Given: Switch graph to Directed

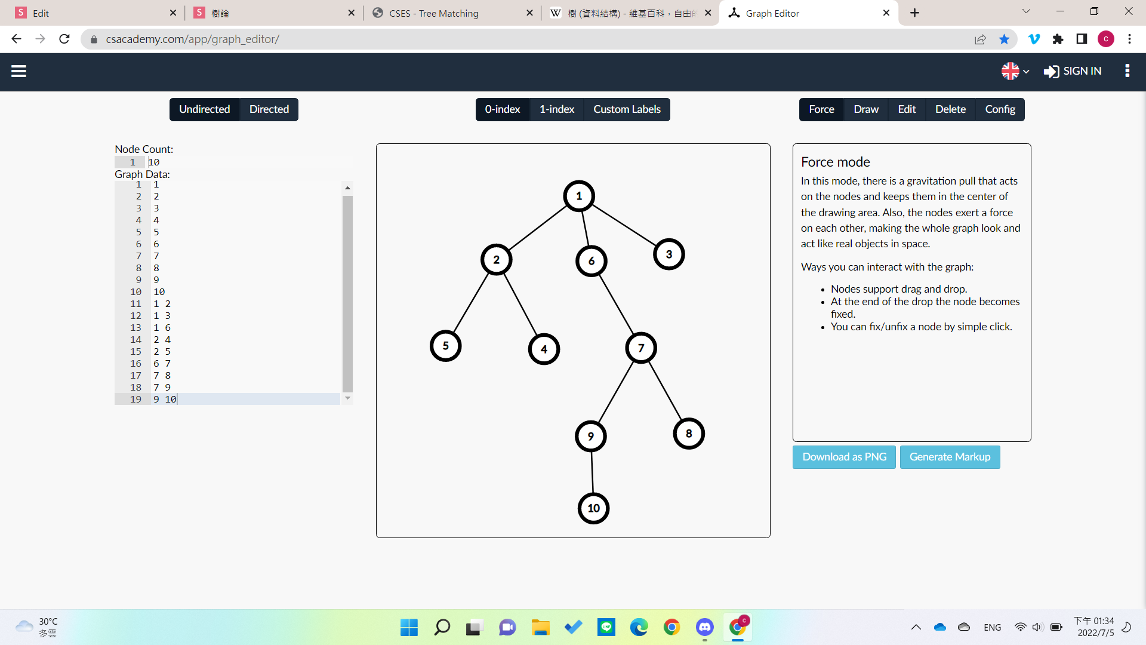Looking at the screenshot, I should click(269, 109).
